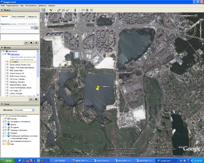
Task: Collapse the Метки panel header
Action: pos(20,48)
